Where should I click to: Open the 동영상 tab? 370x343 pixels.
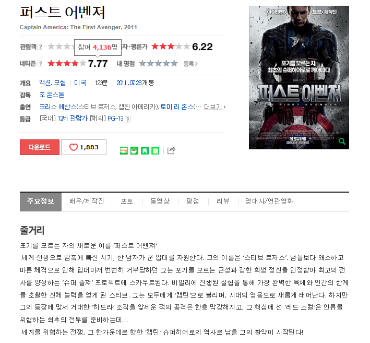coord(160,202)
